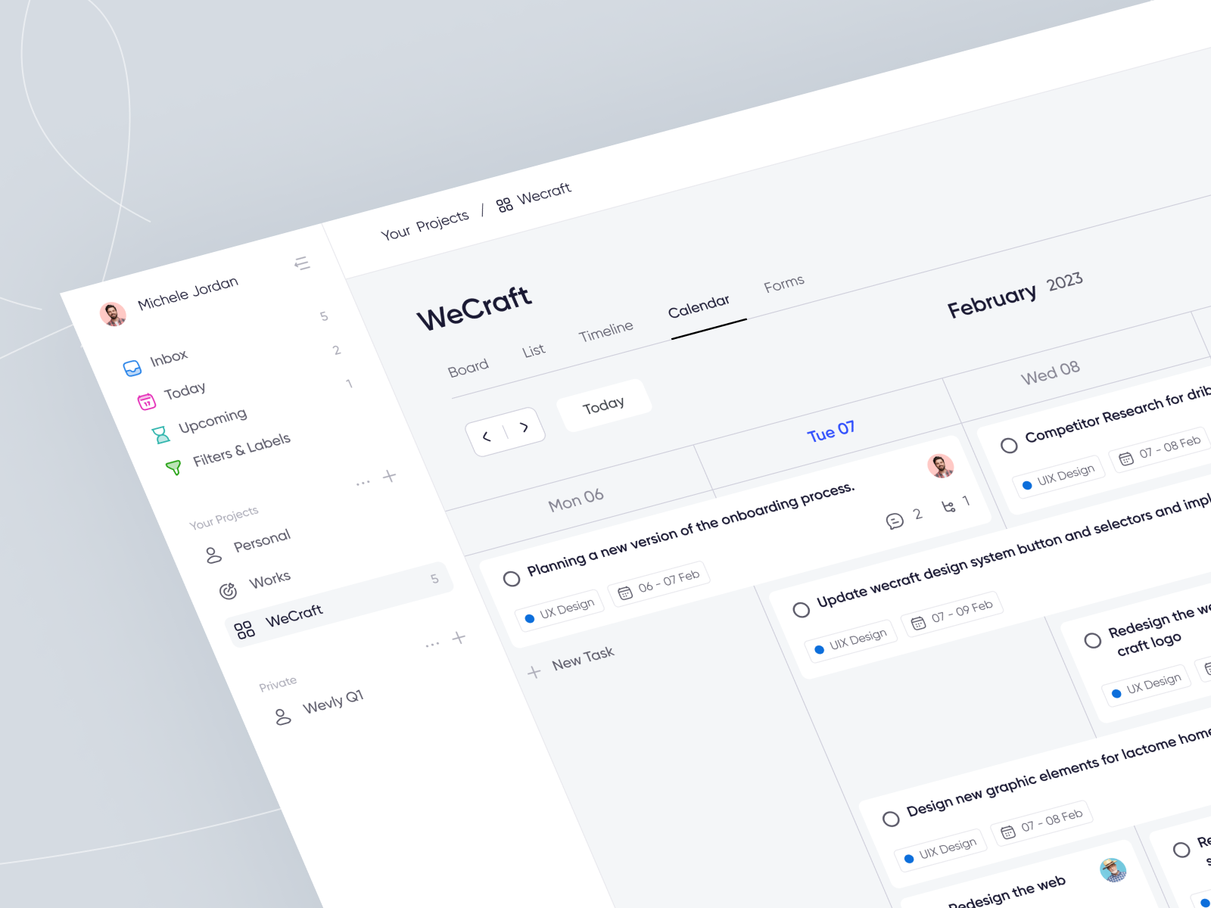Add a New Task on Monday
1211x908 pixels.
tap(573, 662)
